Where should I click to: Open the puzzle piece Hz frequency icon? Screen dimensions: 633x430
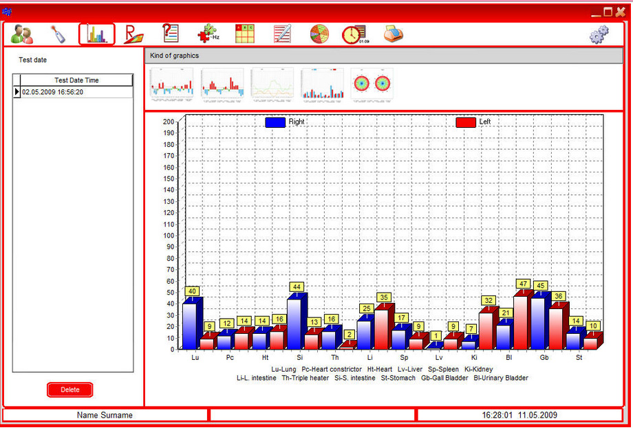(x=208, y=34)
